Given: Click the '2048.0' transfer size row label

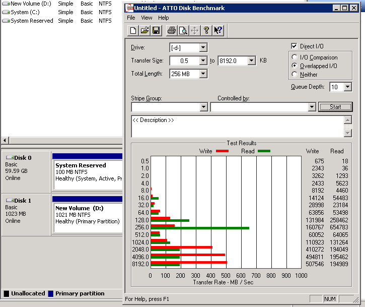Looking at the screenshot, I should [140, 250].
